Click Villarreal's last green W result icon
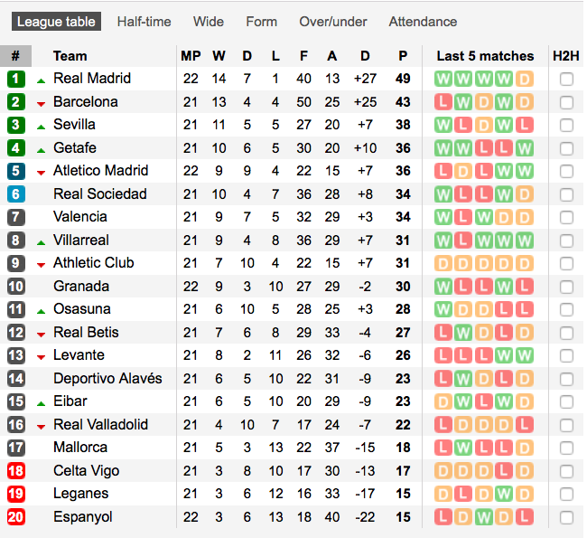The image size is (587, 538). click(525, 241)
